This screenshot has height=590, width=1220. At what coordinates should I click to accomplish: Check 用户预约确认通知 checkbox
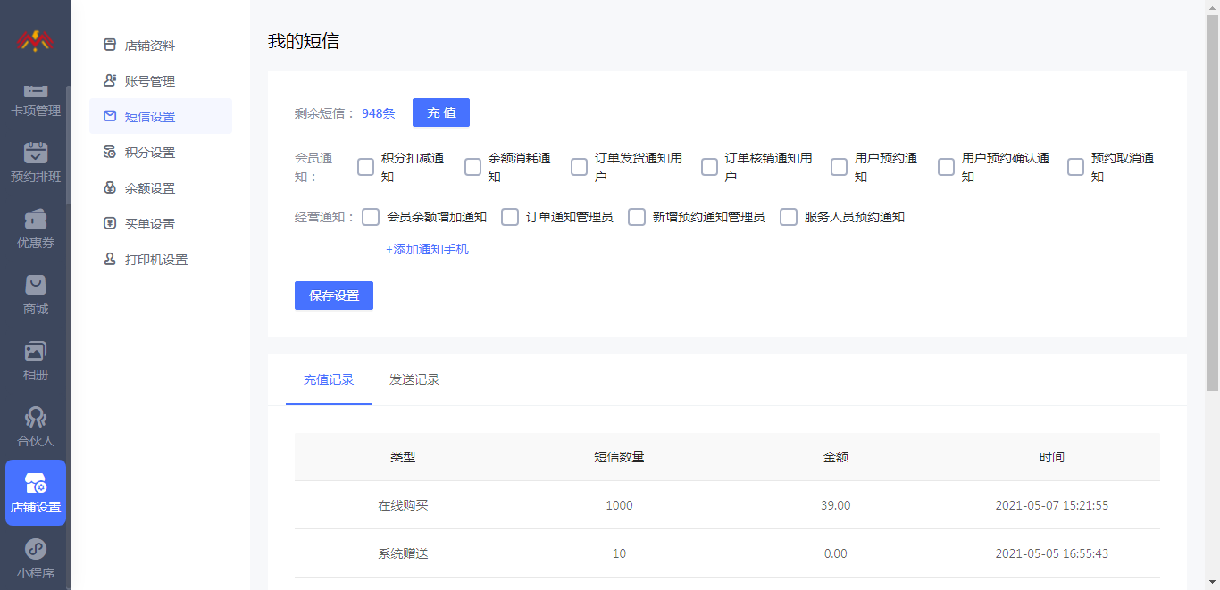(x=946, y=167)
